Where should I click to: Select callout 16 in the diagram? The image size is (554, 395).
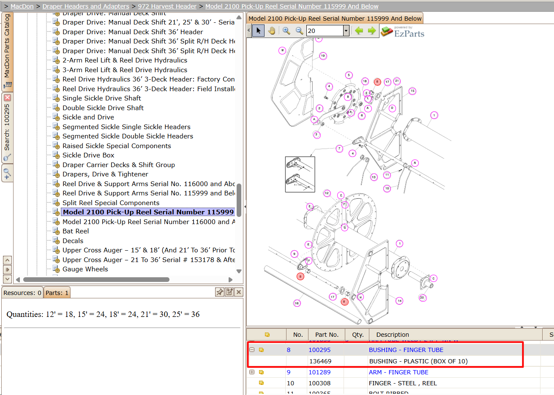(x=297, y=303)
